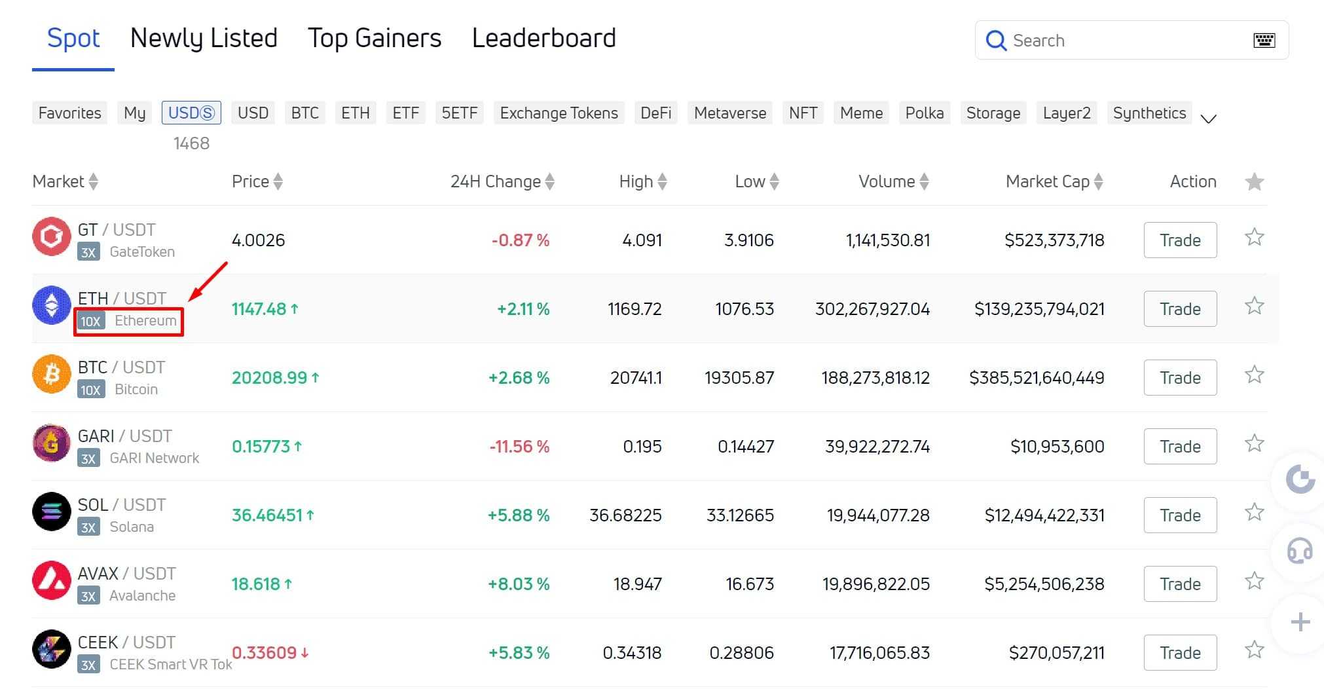Screen dimensions: 1324x689
Task: Click the Ethereum coin logo
Action: point(51,305)
